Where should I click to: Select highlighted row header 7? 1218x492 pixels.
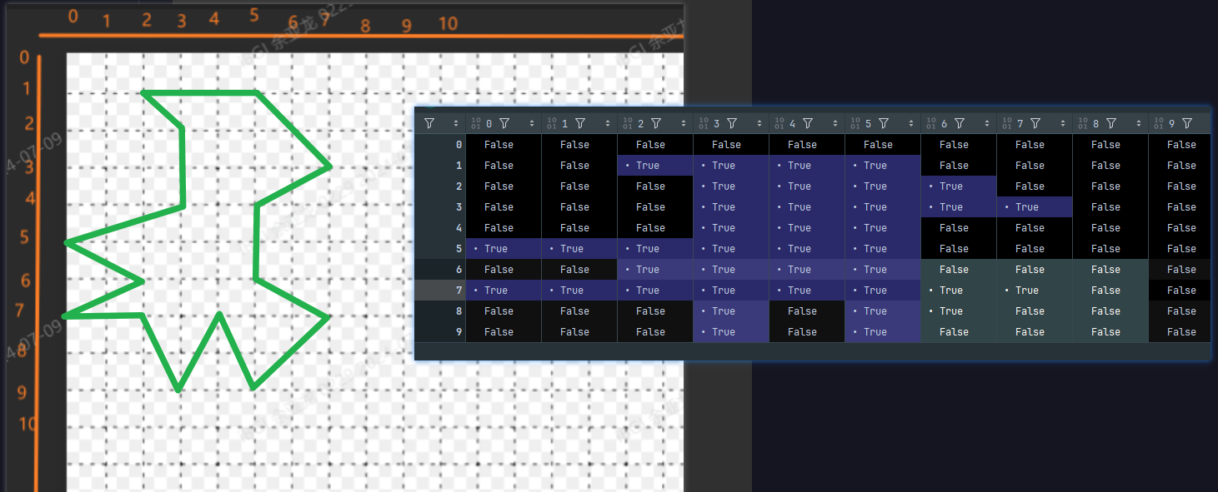(440, 291)
